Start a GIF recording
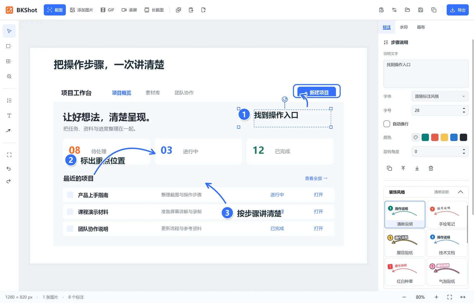 coord(108,10)
